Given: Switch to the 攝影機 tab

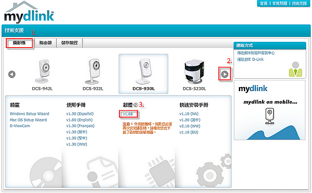Looking at the screenshot, I should pos(19,43).
